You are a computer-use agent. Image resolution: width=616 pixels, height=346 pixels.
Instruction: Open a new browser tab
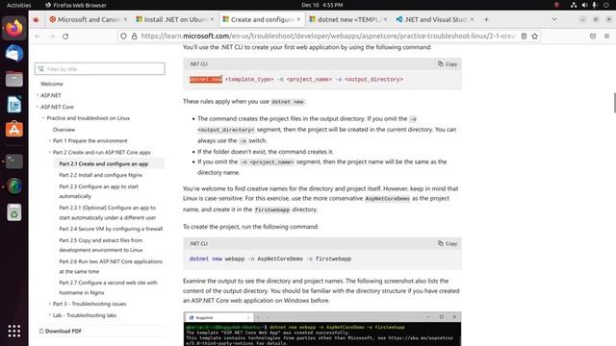(486, 19)
